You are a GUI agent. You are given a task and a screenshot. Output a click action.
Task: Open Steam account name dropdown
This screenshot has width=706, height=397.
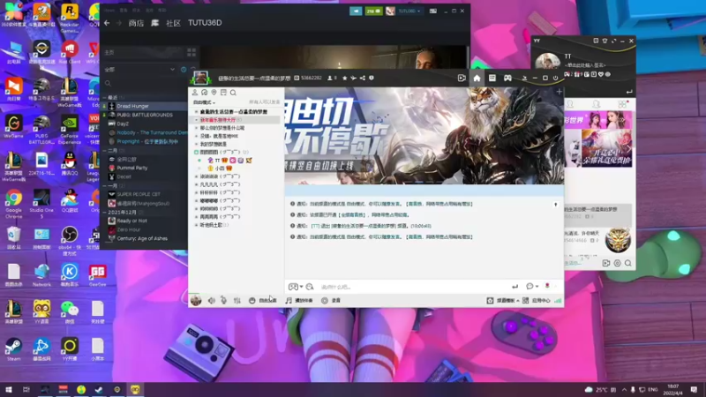[409, 11]
